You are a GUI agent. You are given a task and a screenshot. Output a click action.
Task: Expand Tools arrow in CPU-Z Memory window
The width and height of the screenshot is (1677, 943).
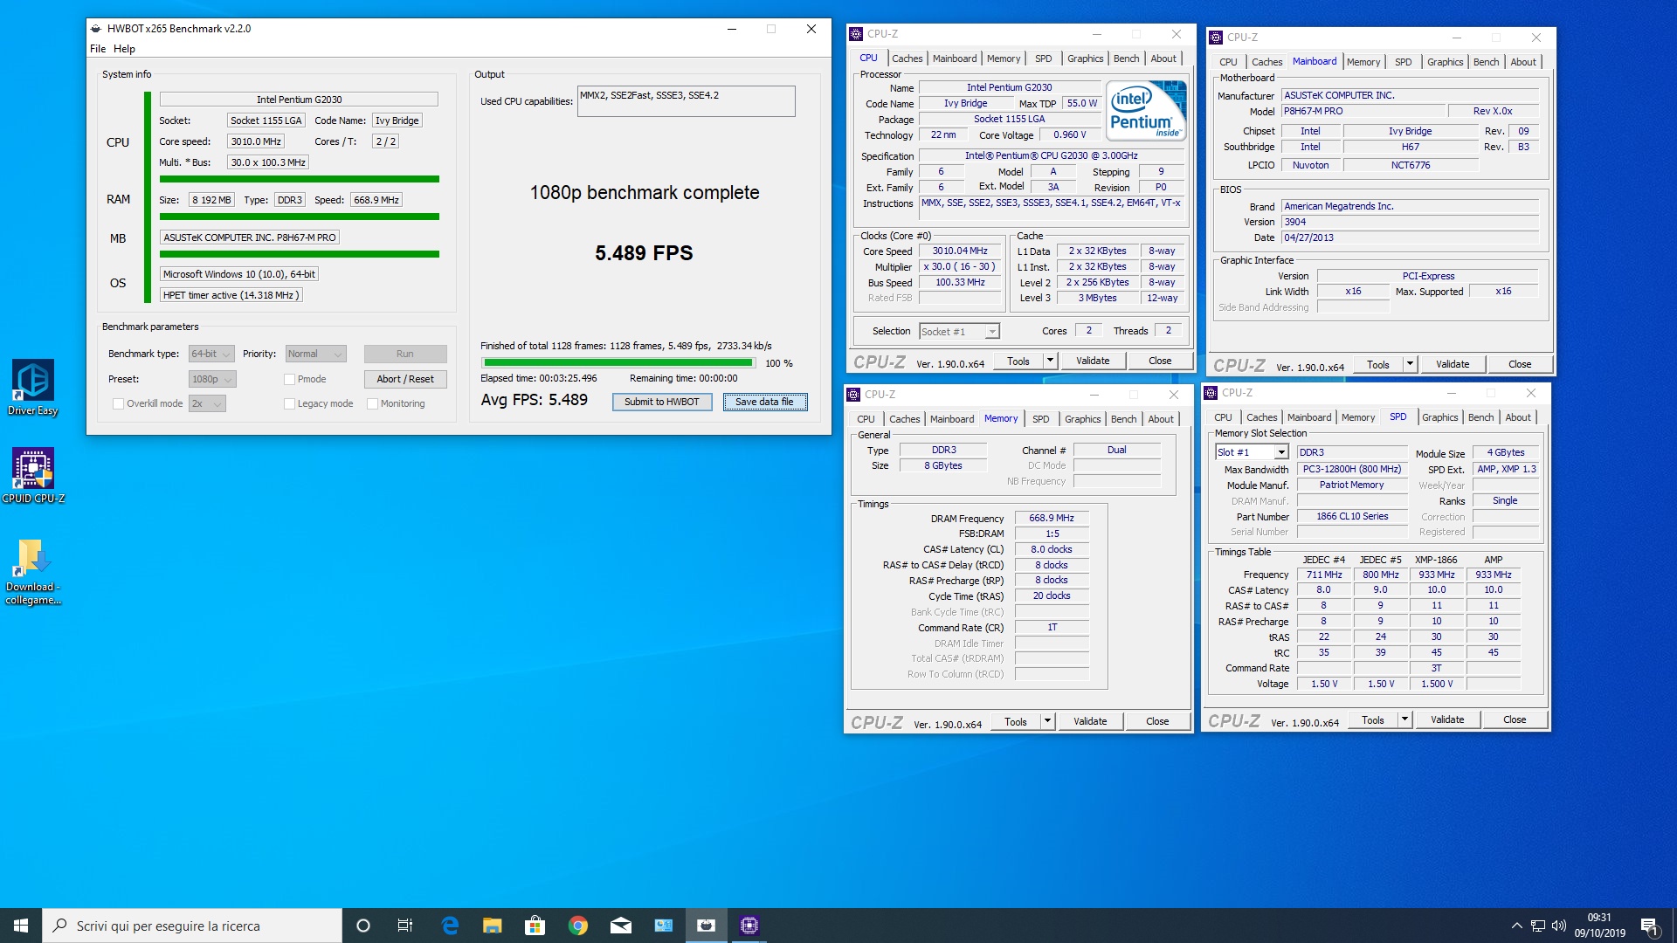1047,721
